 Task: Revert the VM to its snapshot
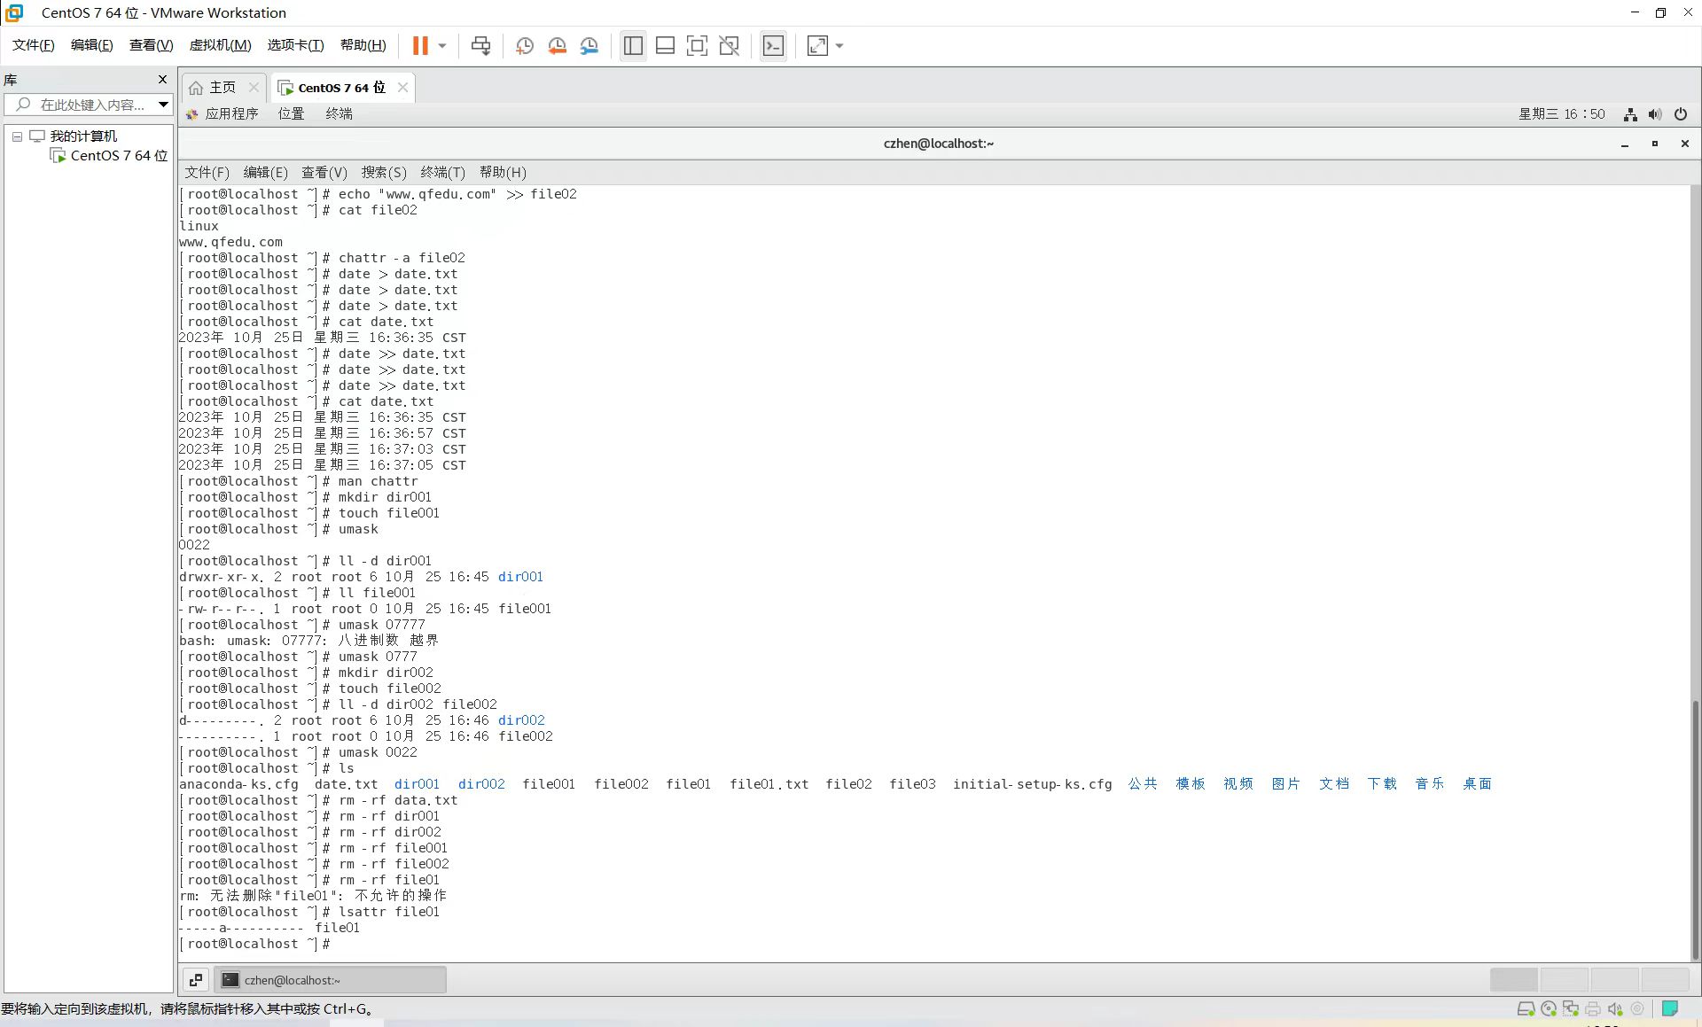(557, 46)
